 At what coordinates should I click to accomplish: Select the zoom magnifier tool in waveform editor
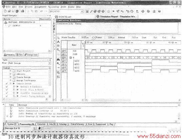58,50
